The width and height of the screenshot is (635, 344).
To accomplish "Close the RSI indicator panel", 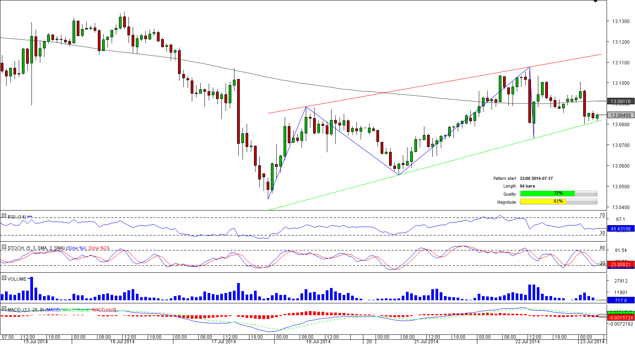I will pos(4,216).
